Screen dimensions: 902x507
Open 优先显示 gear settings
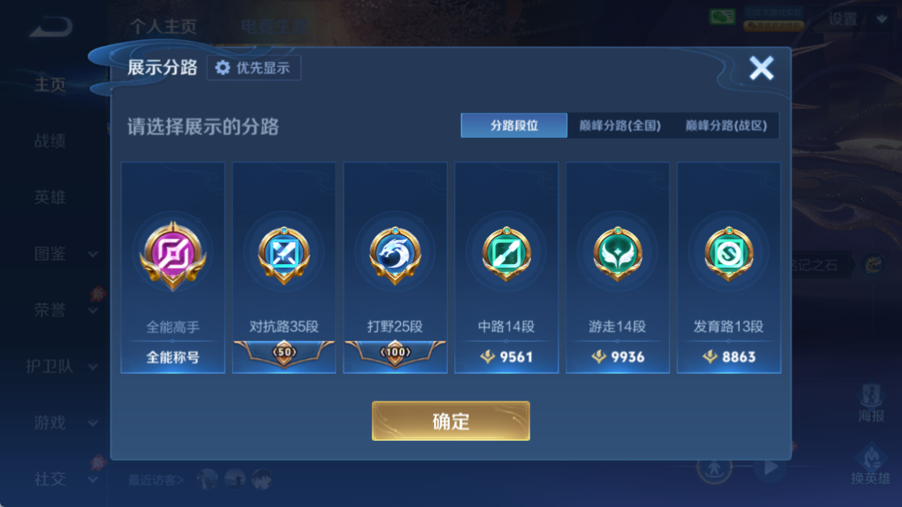coord(253,68)
